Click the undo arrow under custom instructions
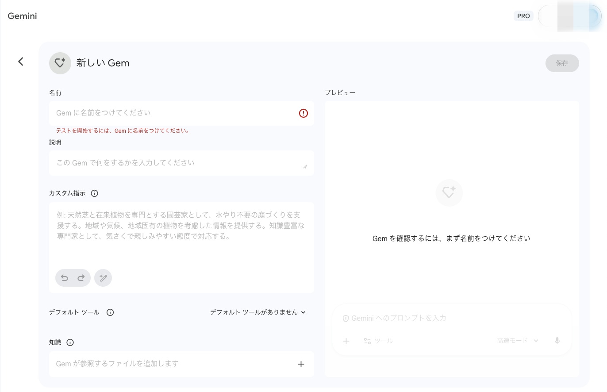The width and height of the screenshot is (607, 392). pos(65,278)
